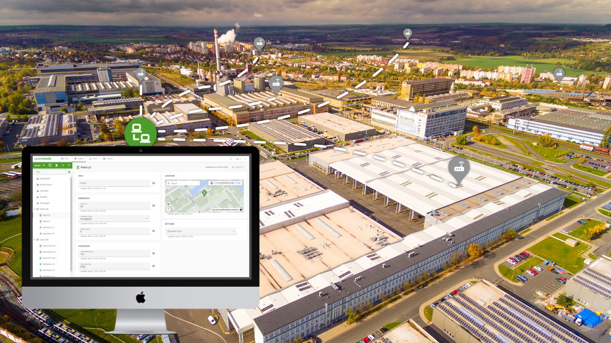This screenshot has height=343, width=611.
Task: Open the user account dropdown
Action: (x=238, y=159)
